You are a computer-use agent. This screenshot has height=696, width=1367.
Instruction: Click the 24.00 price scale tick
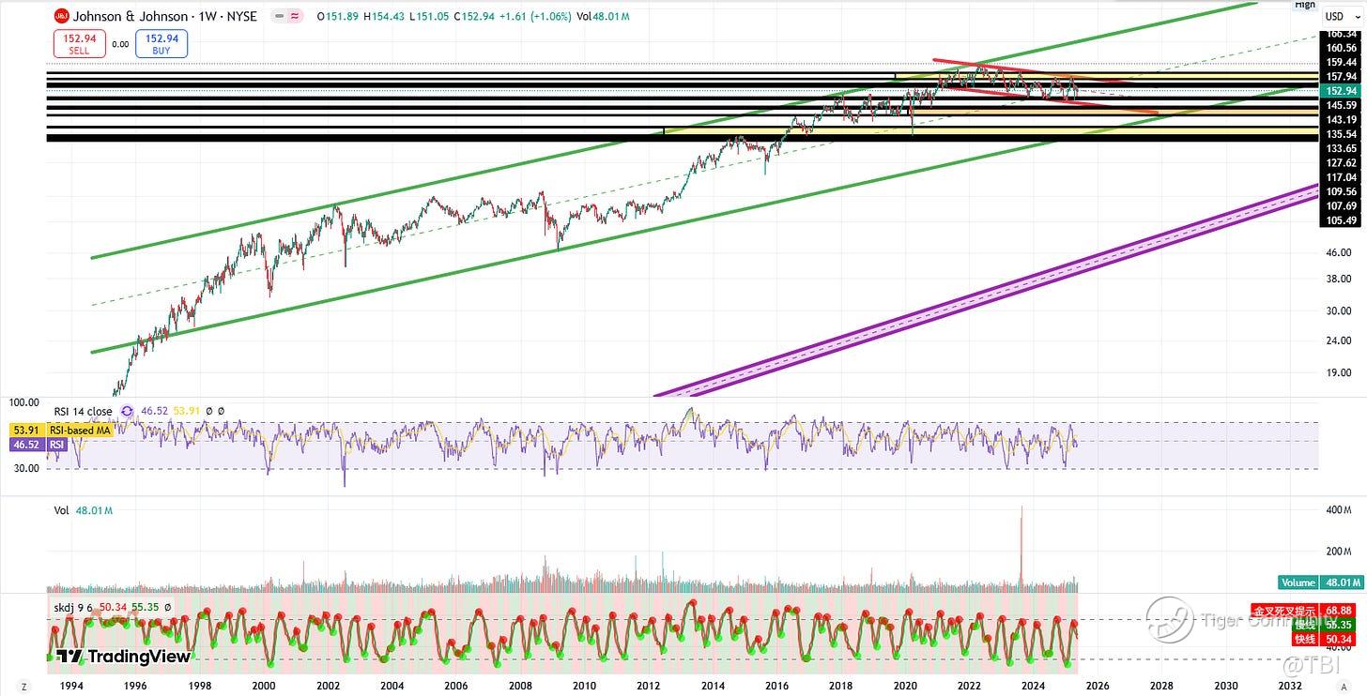(x=1339, y=341)
